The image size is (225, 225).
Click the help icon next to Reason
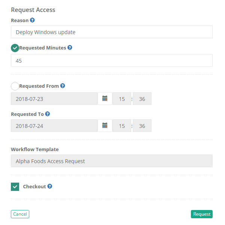[x=33, y=20]
